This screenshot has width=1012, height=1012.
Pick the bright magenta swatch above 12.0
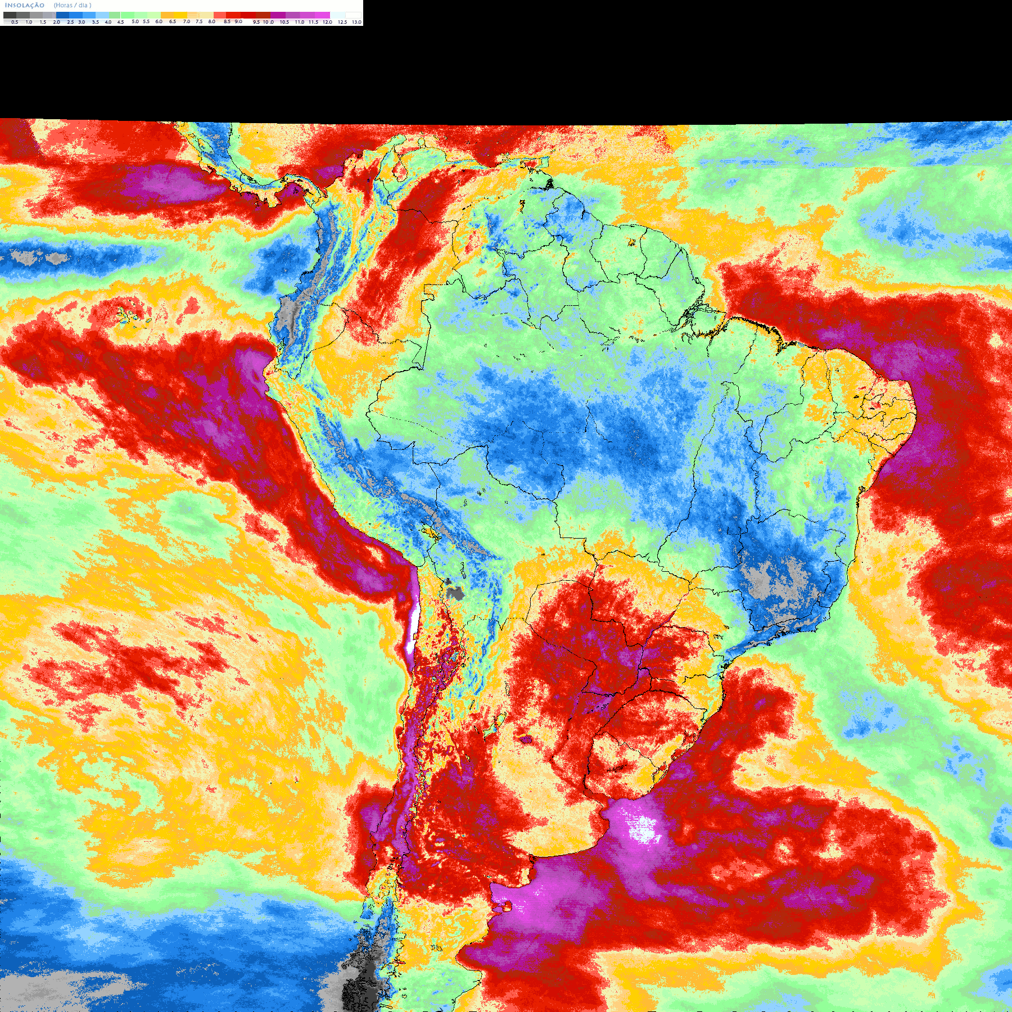(x=322, y=15)
